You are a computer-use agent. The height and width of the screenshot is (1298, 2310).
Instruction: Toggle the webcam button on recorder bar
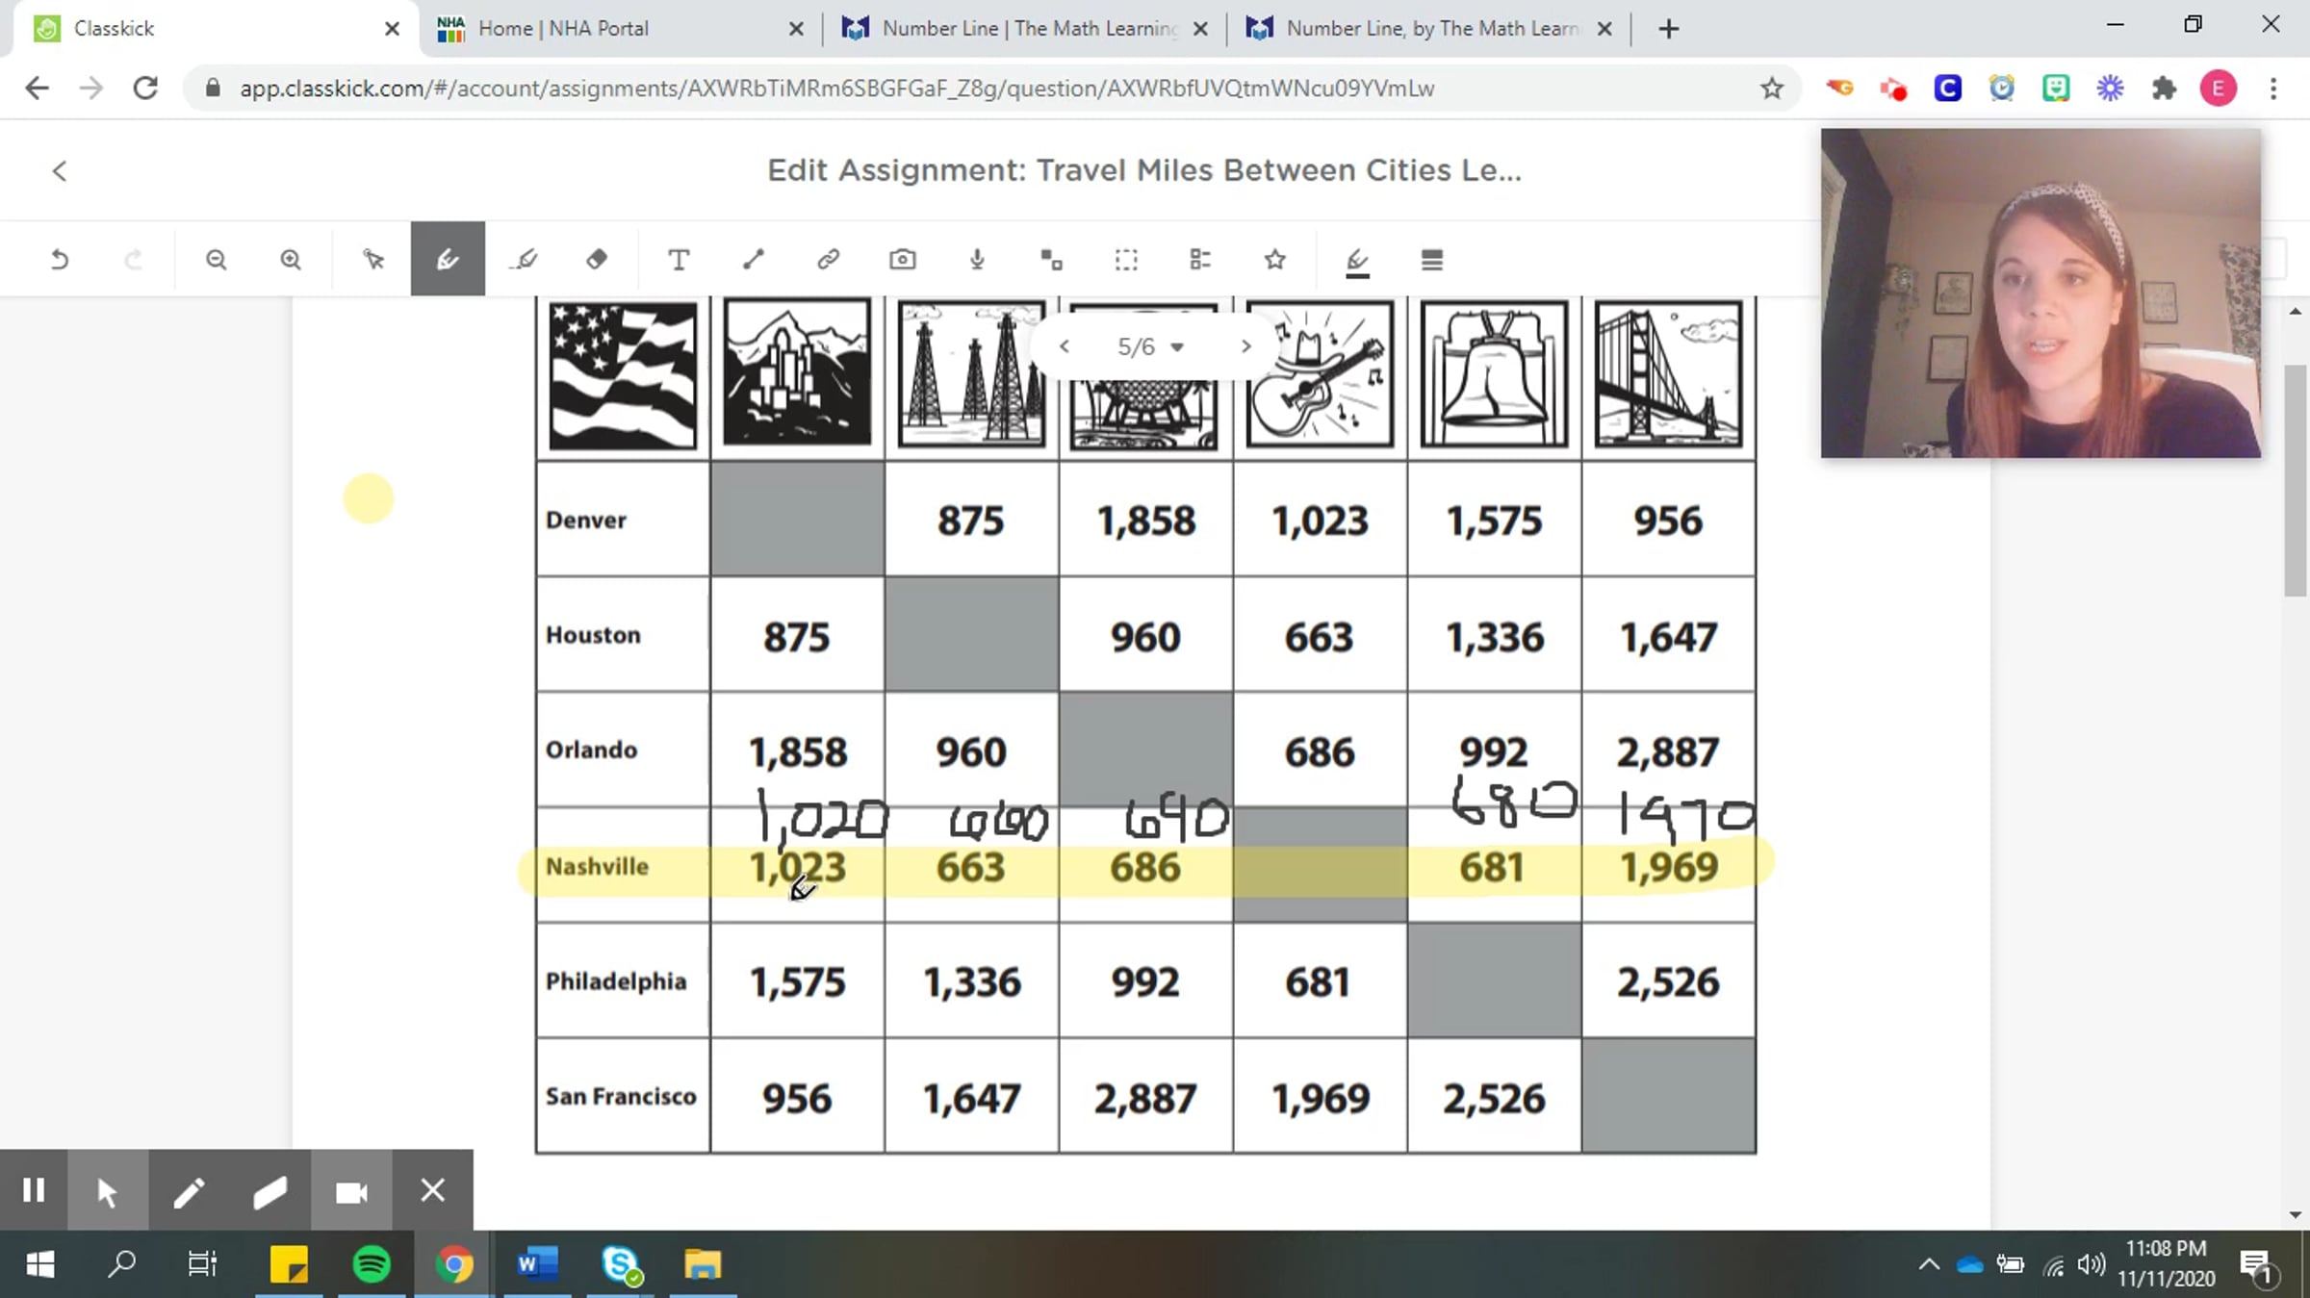coord(351,1192)
